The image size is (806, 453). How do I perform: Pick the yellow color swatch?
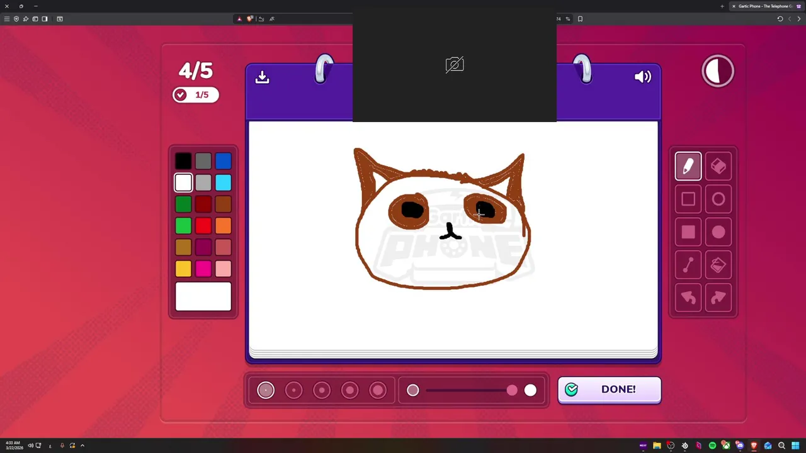(183, 269)
